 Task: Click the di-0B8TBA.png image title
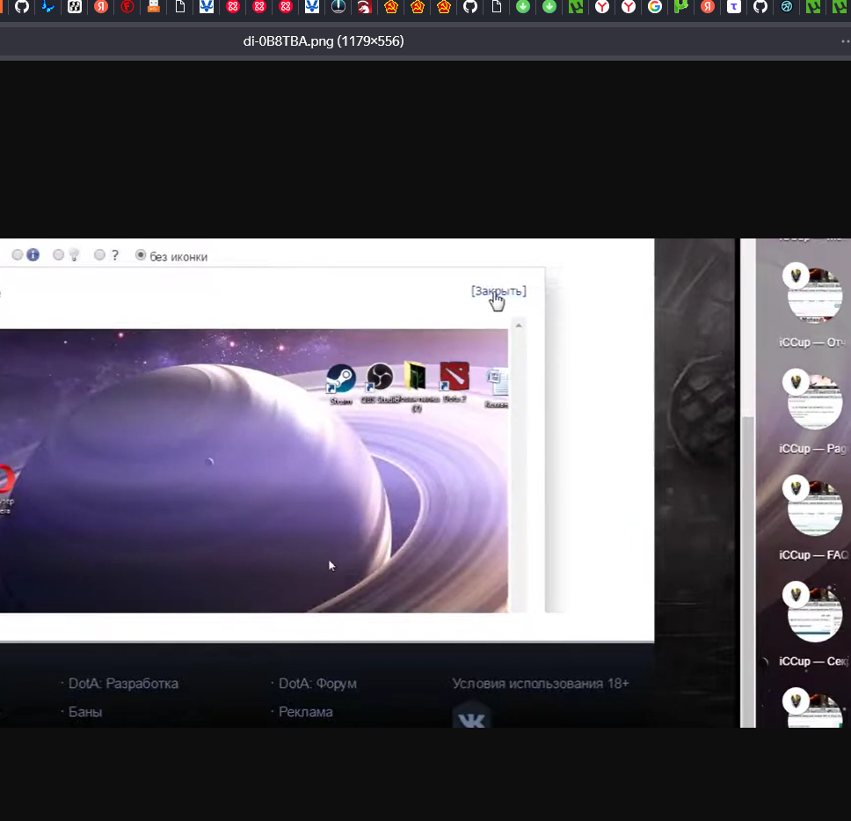(x=324, y=41)
